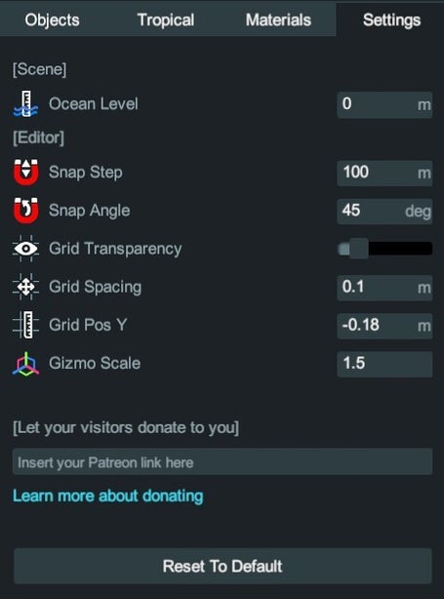Click the Snap Step magnet icon
This screenshot has height=599, width=444.
pos(25,173)
